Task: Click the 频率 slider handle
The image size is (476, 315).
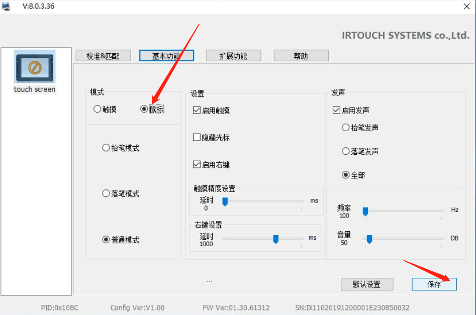Action: pyautogui.click(x=365, y=212)
